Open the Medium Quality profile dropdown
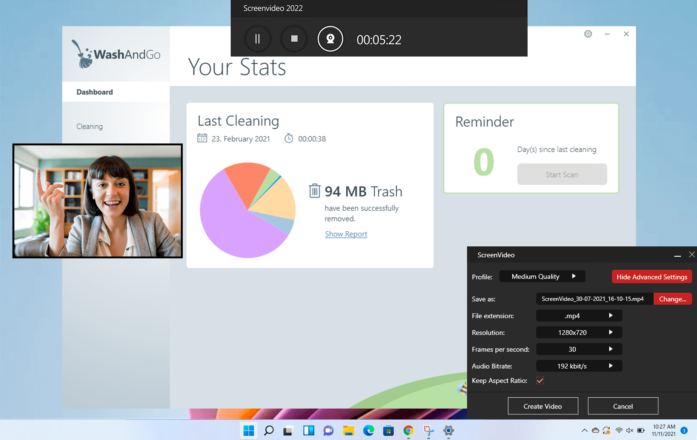The width and height of the screenshot is (697, 440). point(542,276)
